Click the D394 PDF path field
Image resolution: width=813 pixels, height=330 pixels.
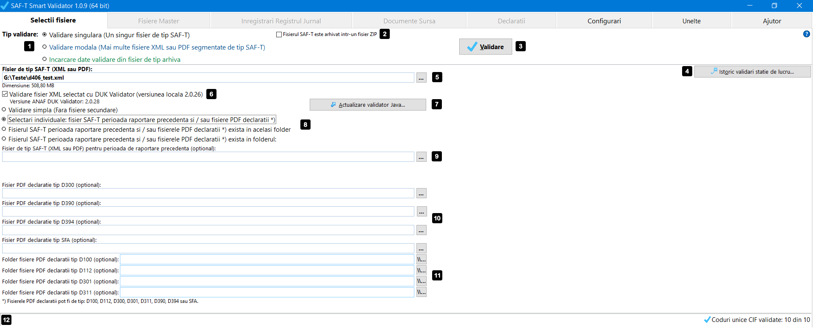pos(208,230)
